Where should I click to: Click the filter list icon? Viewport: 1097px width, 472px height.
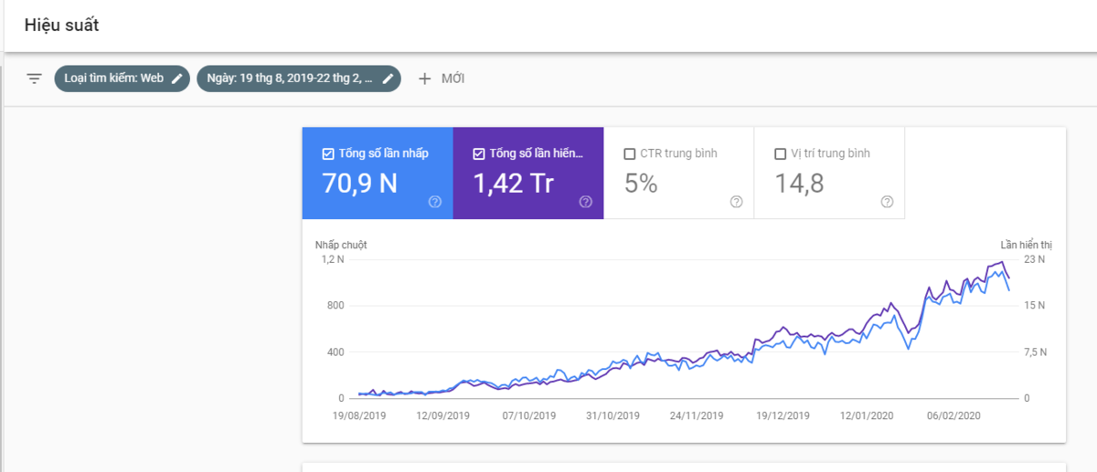[34, 79]
